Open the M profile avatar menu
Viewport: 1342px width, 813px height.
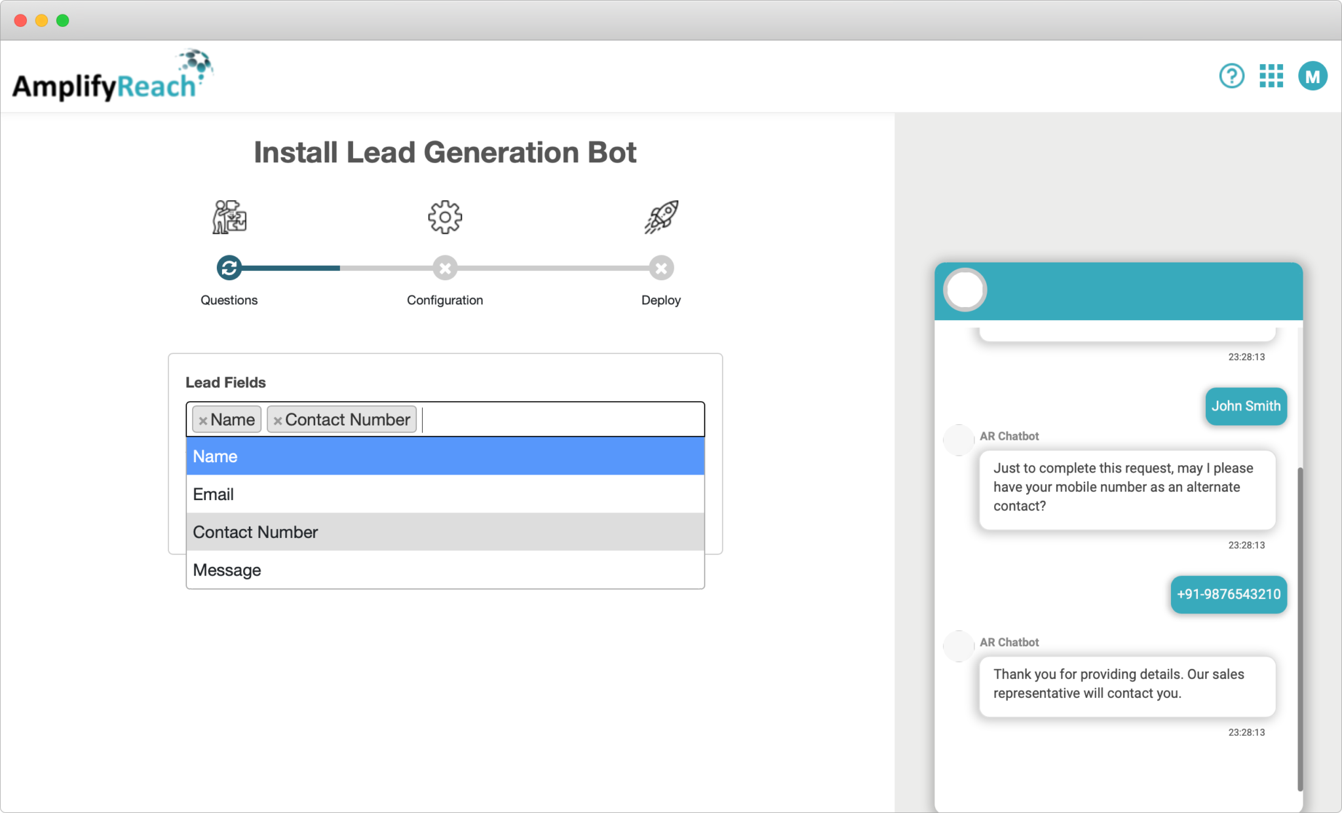(x=1312, y=75)
